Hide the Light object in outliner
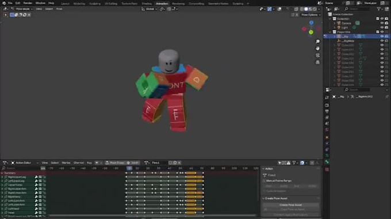Screen dimensions: 391x219 382,28
